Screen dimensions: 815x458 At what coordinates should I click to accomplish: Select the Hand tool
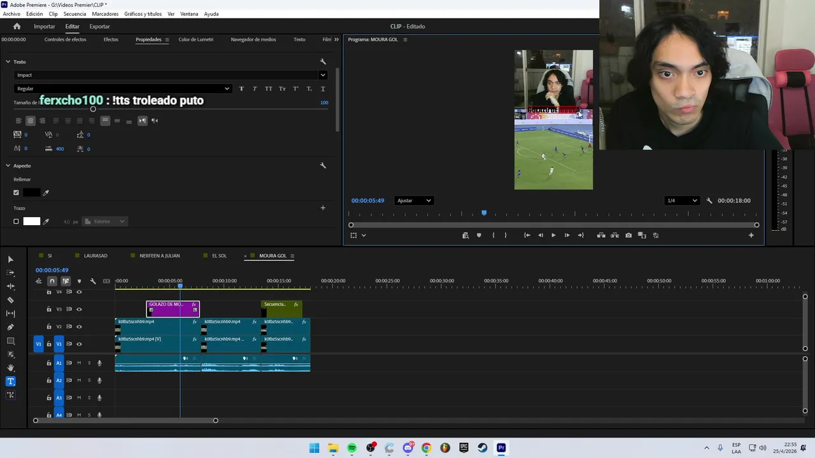[10, 368]
